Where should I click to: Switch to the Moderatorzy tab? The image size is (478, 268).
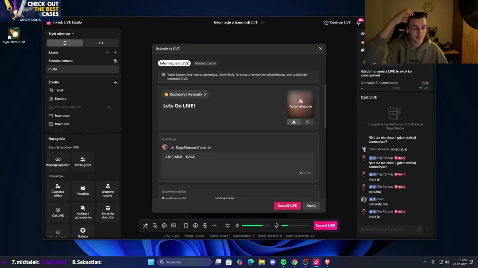point(205,63)
